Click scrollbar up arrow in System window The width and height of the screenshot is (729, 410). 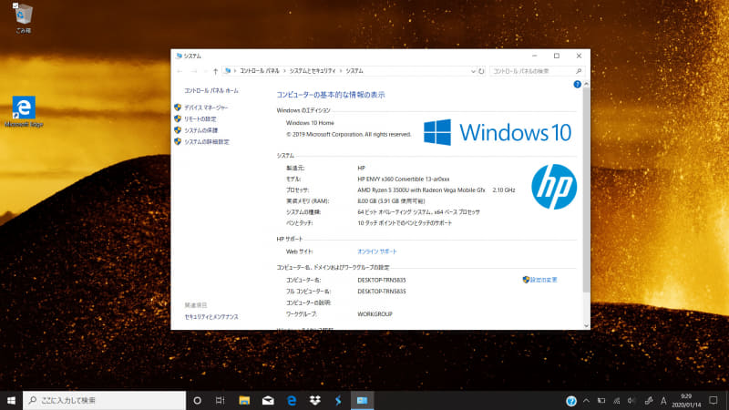(x=586, y=84)
